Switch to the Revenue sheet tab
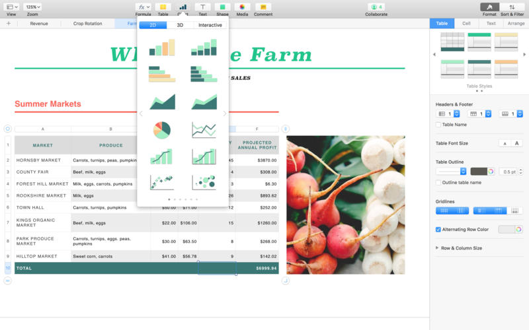This screenshot has height=330, width=529. pos(39,24)
